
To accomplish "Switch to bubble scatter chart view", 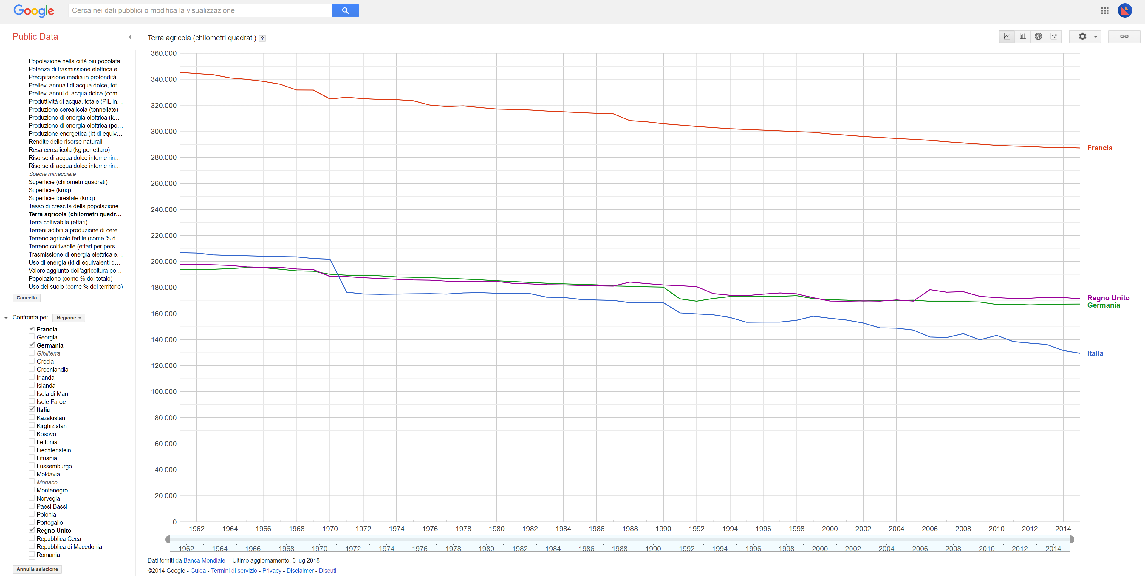I will [x=1053, y=36].
